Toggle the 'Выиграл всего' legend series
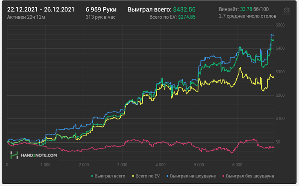The width and height of the screenshot is (299, 186). [x=108, y=176]
